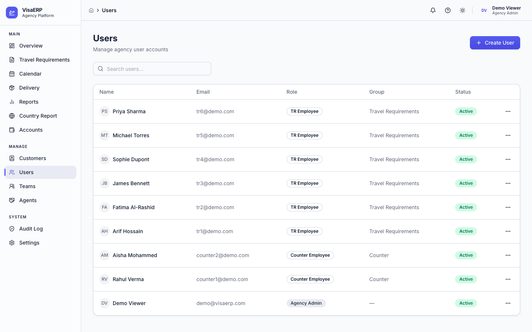Switch to the Teams section
This screenshot has height=332, width=532.
coord(27,186)
